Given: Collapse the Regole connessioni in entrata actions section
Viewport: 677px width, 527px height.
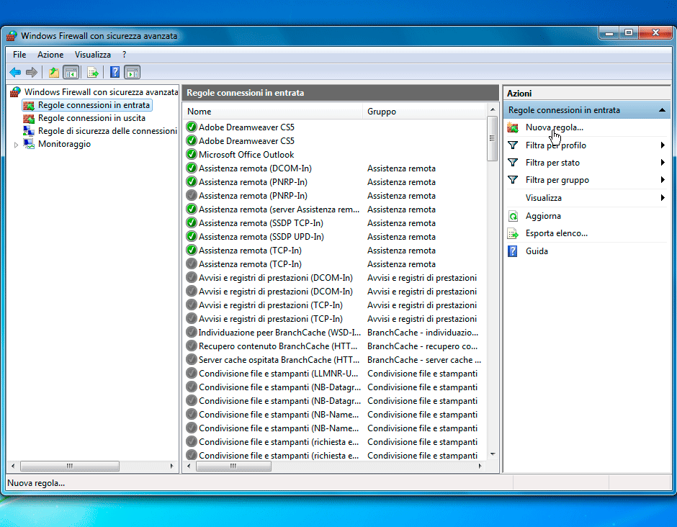Looking at the screenshot, I should (662, 110).
